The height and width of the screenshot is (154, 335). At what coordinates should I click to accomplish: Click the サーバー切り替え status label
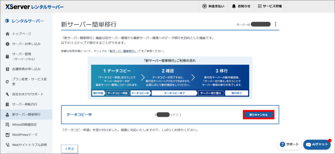[x=211, y=93]
